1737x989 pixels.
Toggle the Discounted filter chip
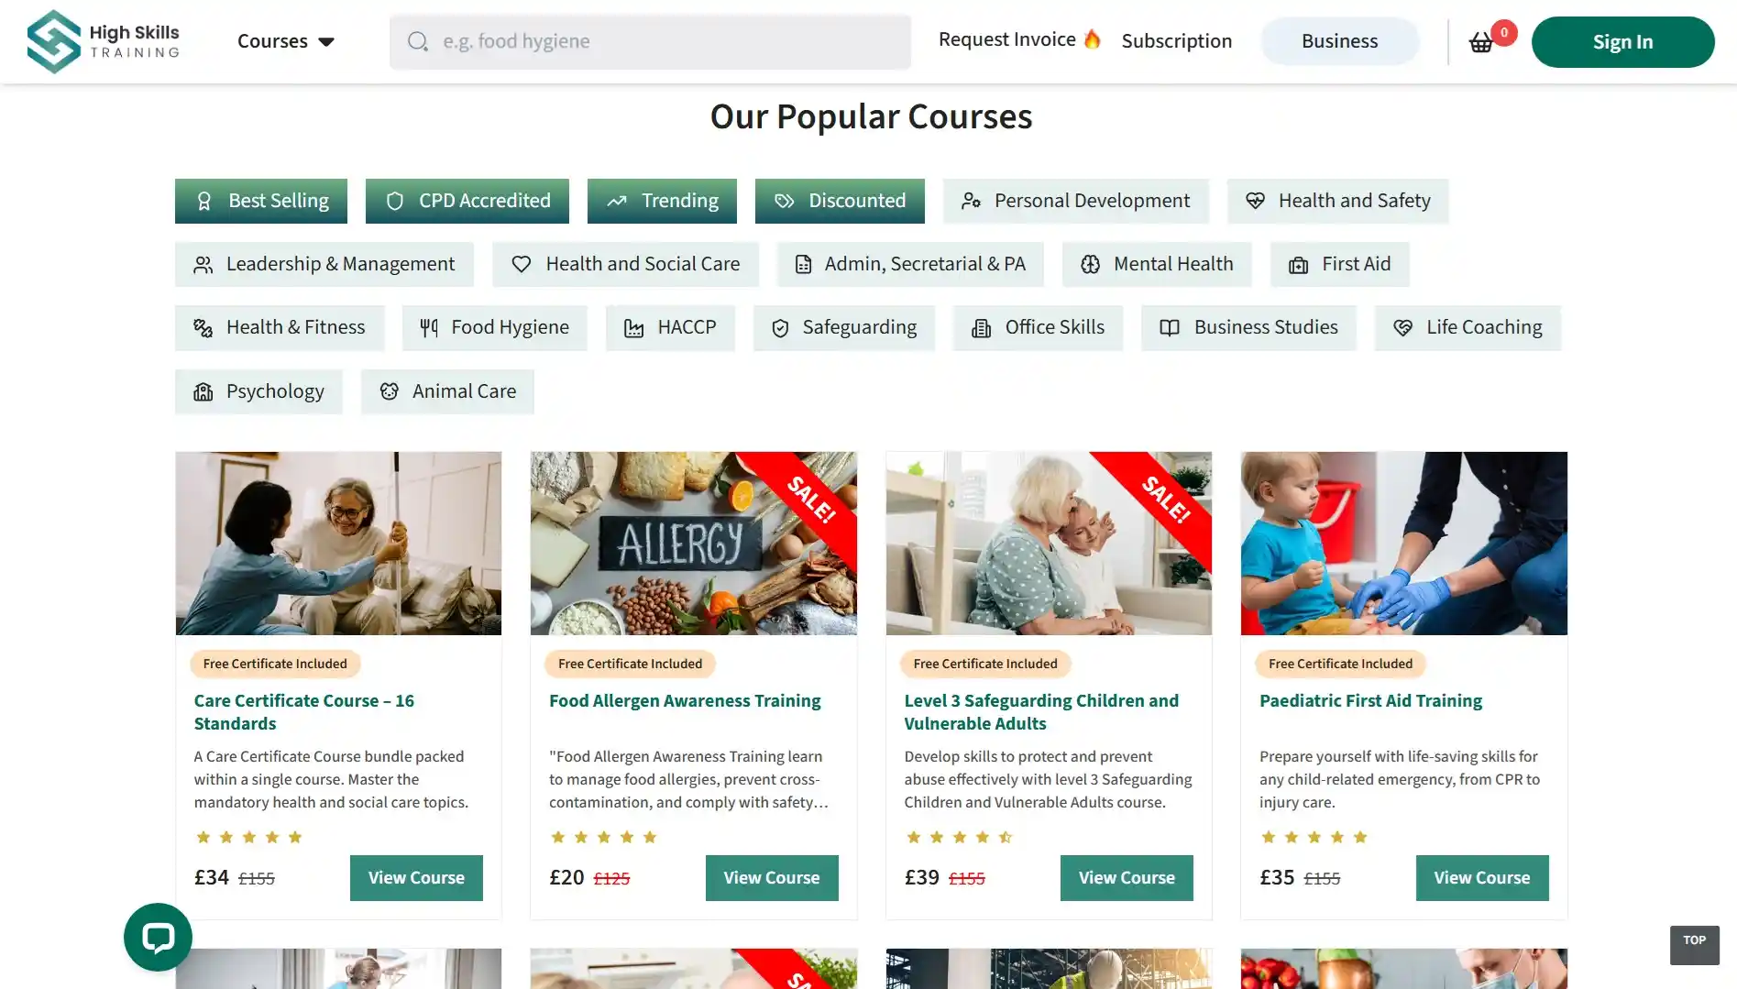tap(840, 201)
